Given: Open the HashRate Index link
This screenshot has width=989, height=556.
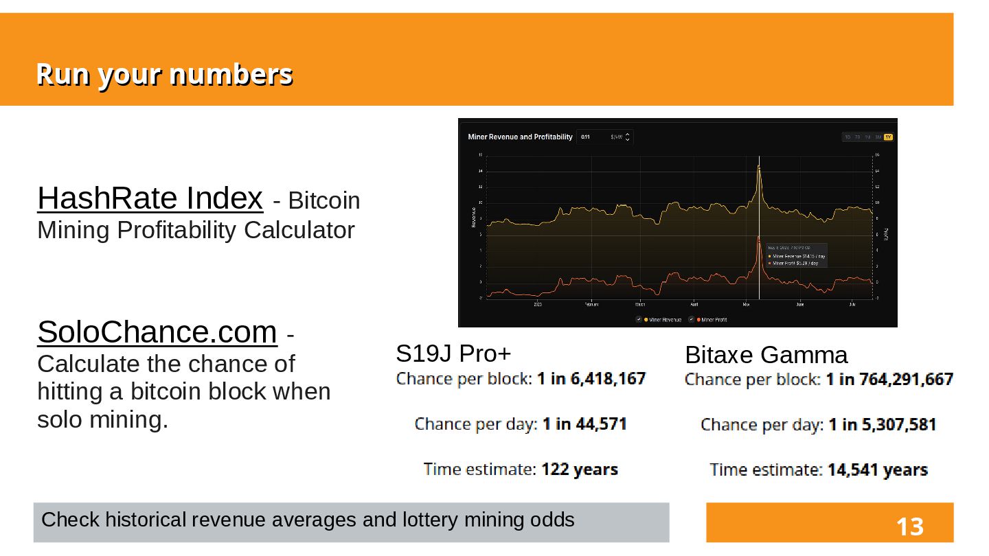Looking at the screenshot, I should pos(150,198).
